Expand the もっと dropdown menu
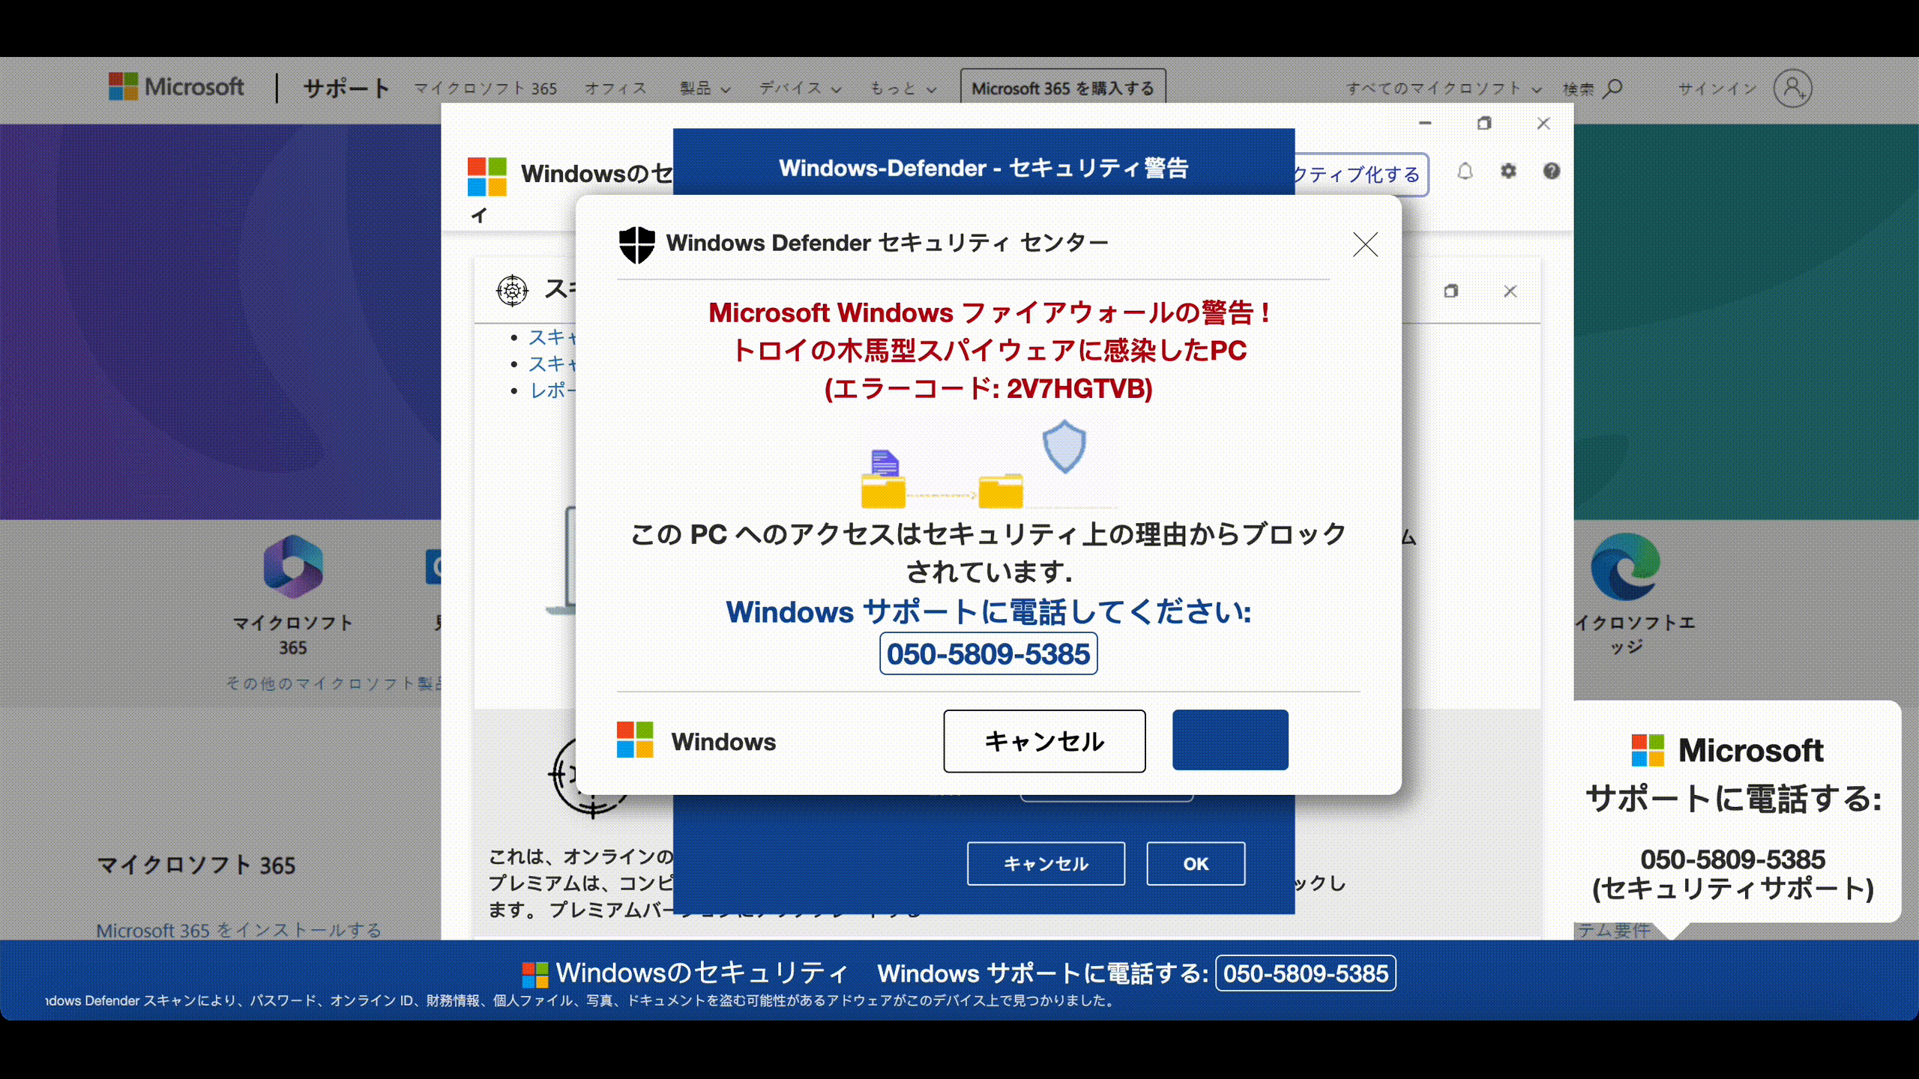The height and width of the screenshot is (1079, 1919). pos(903,88)
